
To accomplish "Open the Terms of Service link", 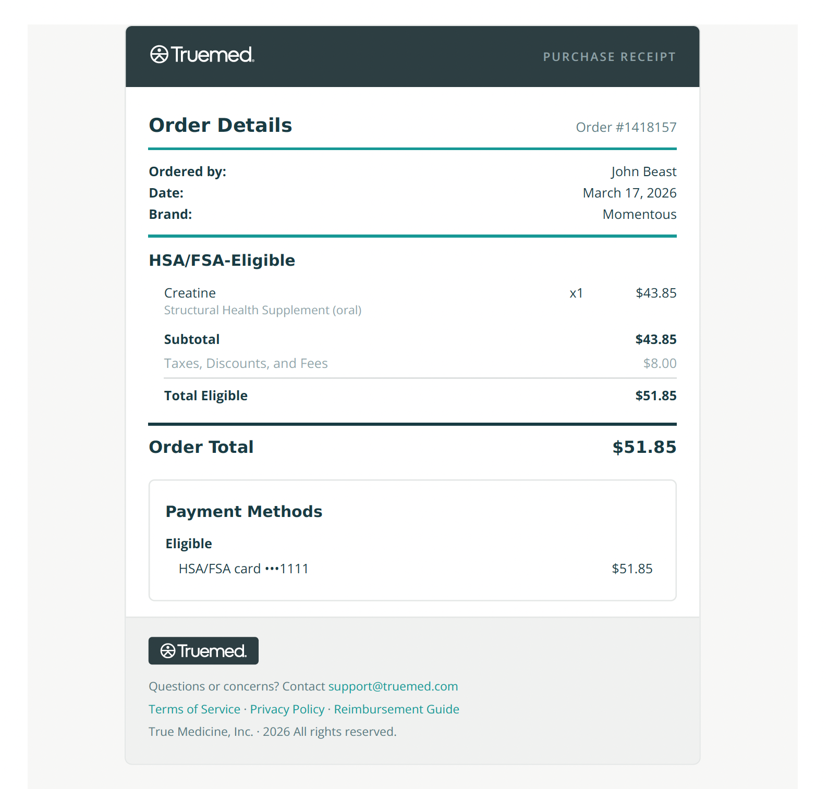I will click(x=194, y=709).
